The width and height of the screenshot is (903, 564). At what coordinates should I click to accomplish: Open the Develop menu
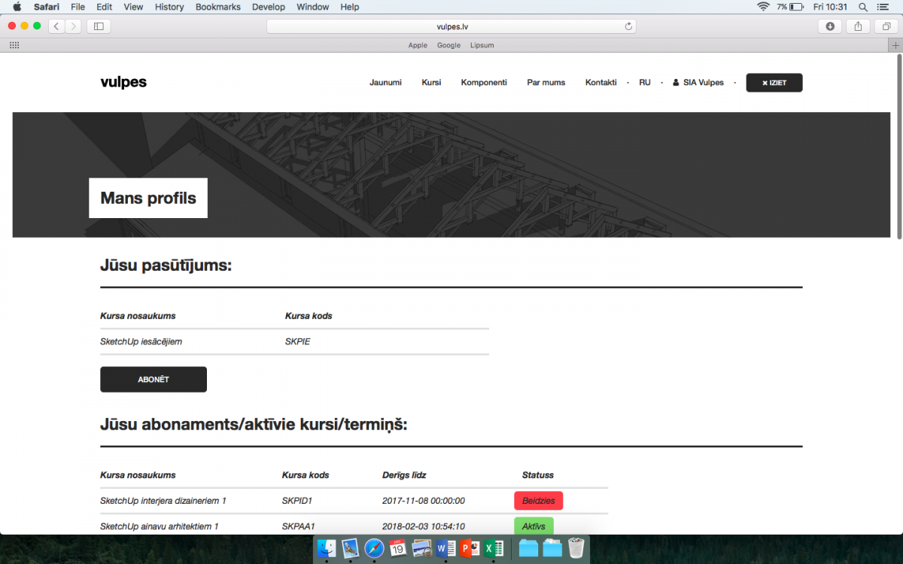click(x=269, y=7)
